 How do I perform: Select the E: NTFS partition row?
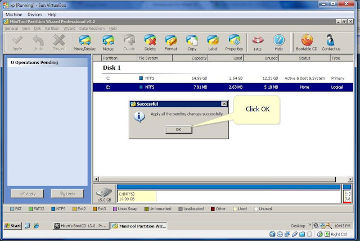(x=223, y=87)
